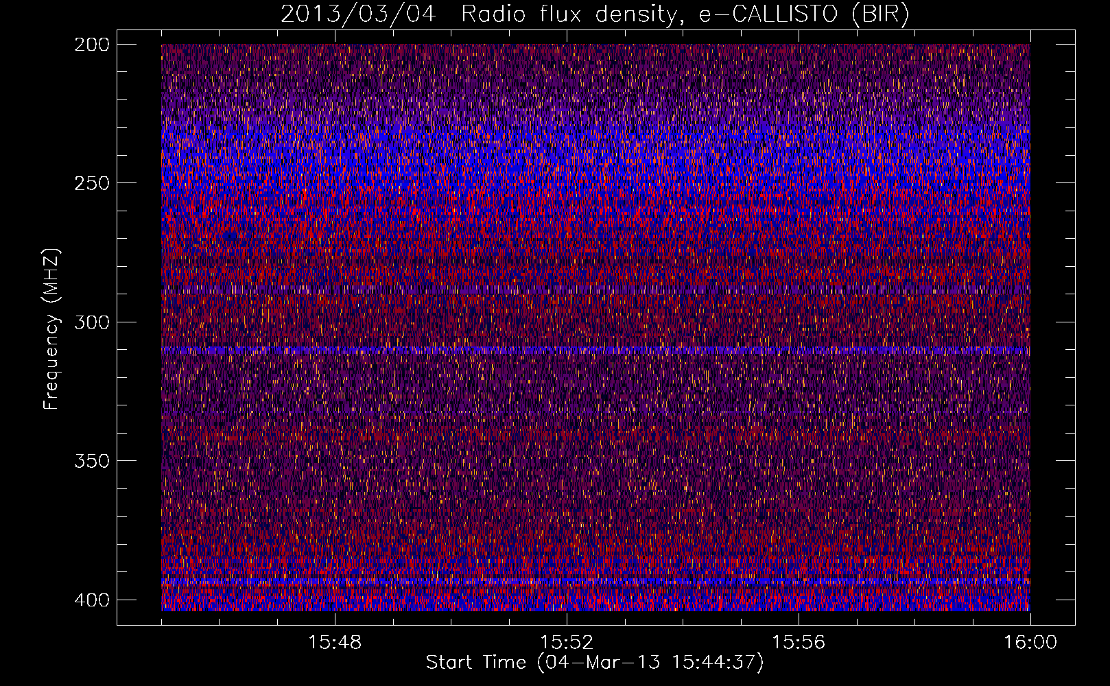Click the 400 frequency tick label
This screenshot has width=1110, height=686.
[x=91, y=600]
